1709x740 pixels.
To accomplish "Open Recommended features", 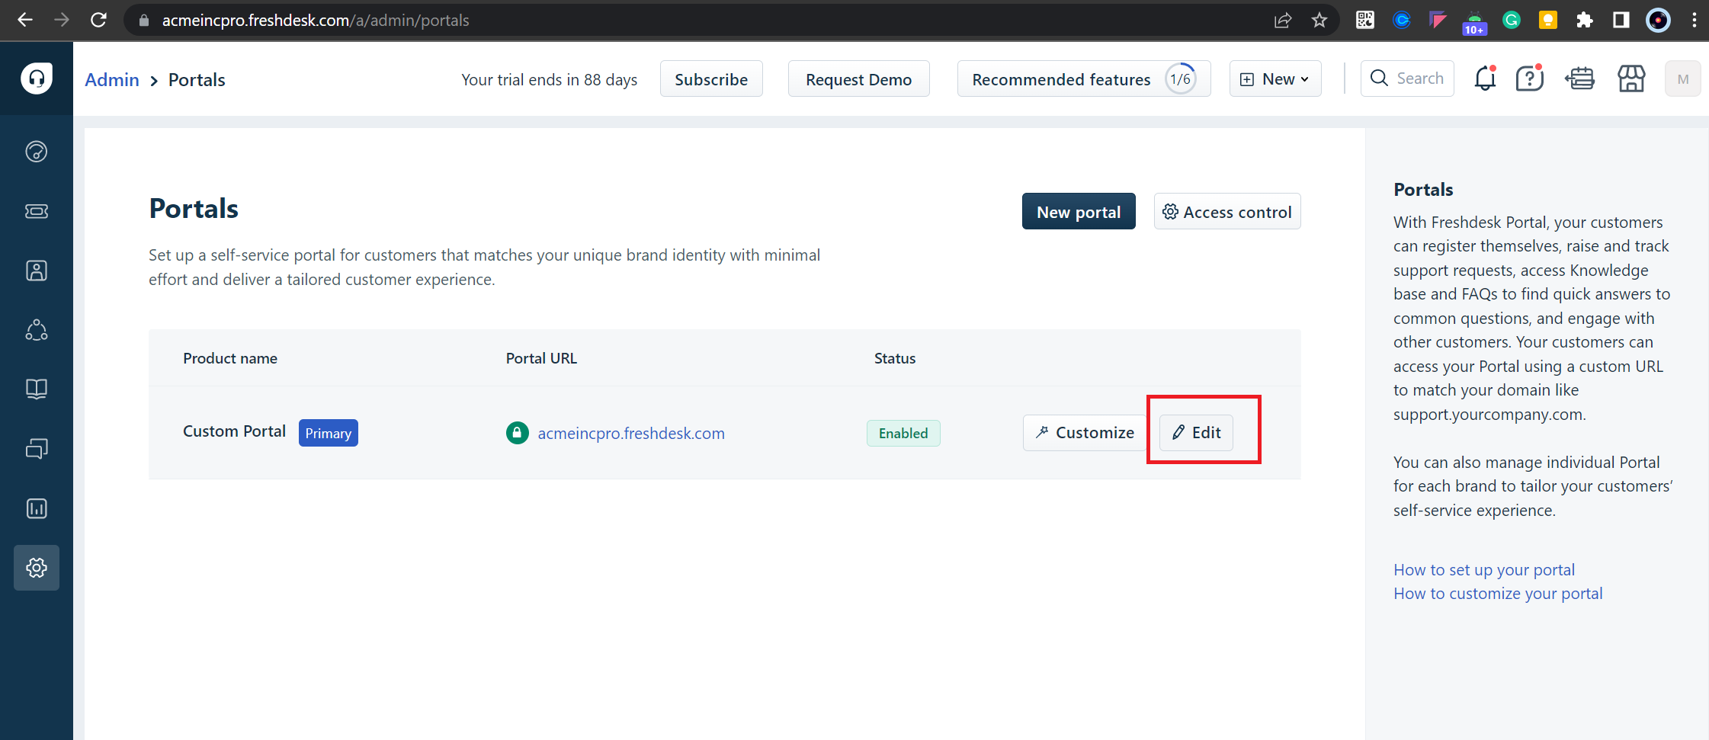I will [x=1084, y=78].
